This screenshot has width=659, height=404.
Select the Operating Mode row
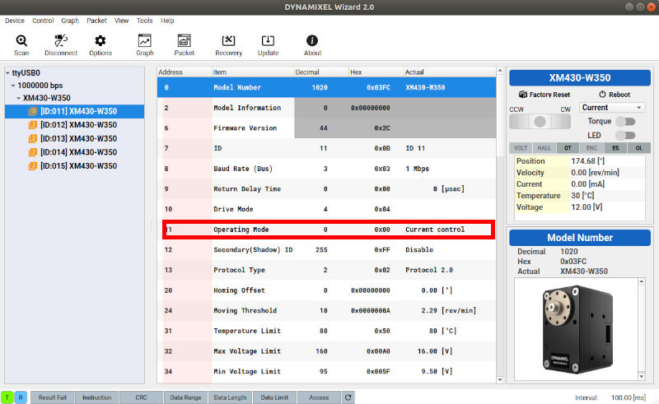[326, 230]
